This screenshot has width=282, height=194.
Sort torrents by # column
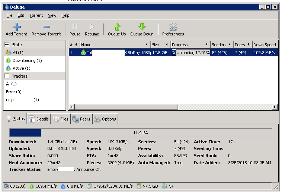coord(74,44)
